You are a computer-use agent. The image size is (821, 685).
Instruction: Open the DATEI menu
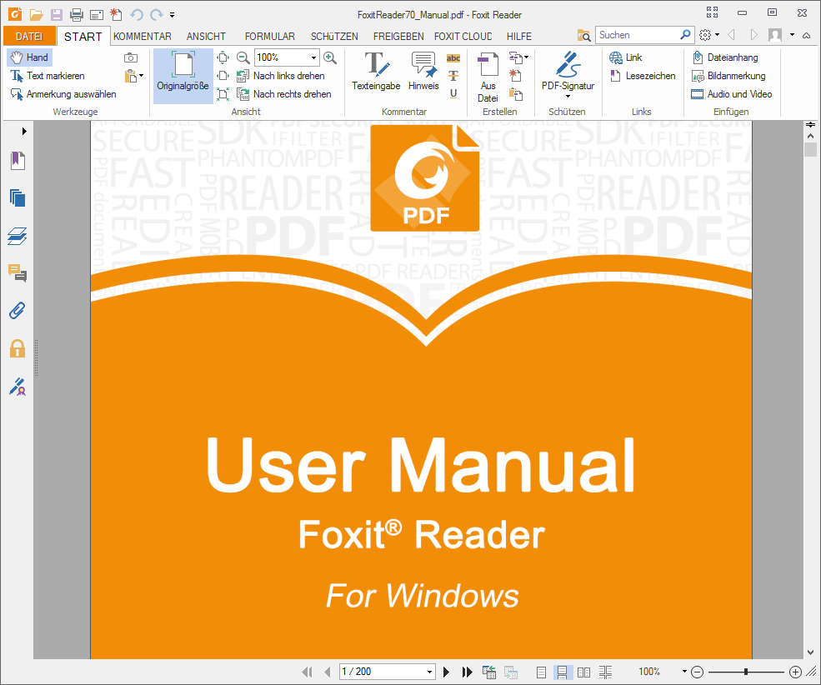click(29, 36)
